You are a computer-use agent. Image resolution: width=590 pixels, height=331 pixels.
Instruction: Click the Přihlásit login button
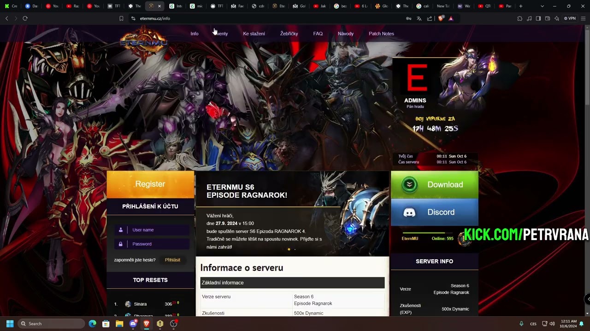[172, 260]
